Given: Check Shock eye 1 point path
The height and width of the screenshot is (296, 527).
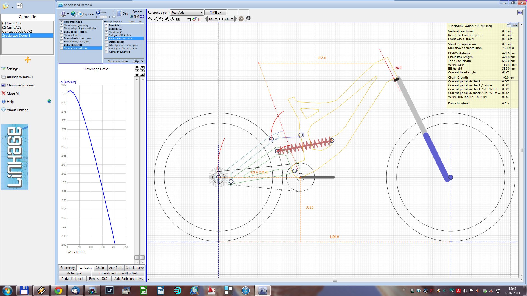Looking at the screenshot, I should click(x=106, y=29).
